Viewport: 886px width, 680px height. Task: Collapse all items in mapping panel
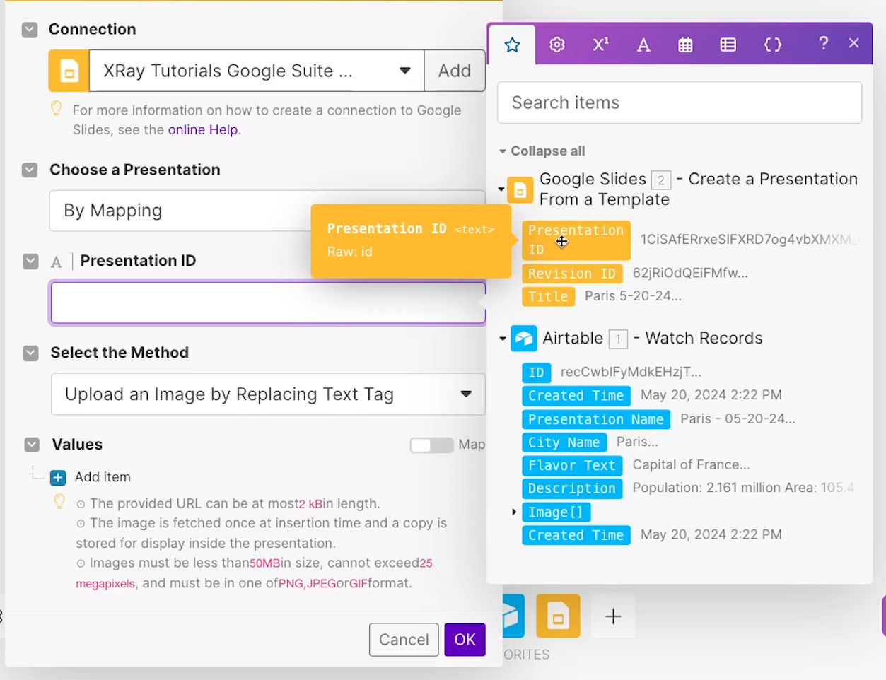[x=542, y=151]
